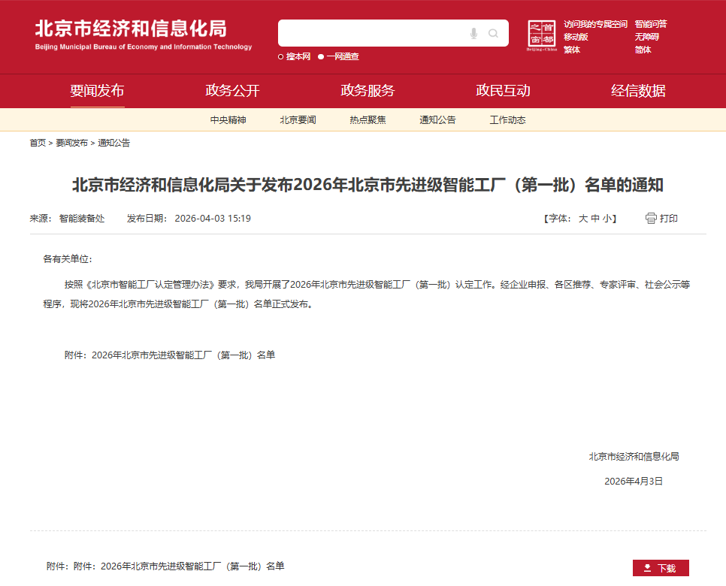The image size is (726, 586).
Task: Open the 热点聚焦 sub-navigation tab
Action: pyautogui.click(x=368, y=120)
